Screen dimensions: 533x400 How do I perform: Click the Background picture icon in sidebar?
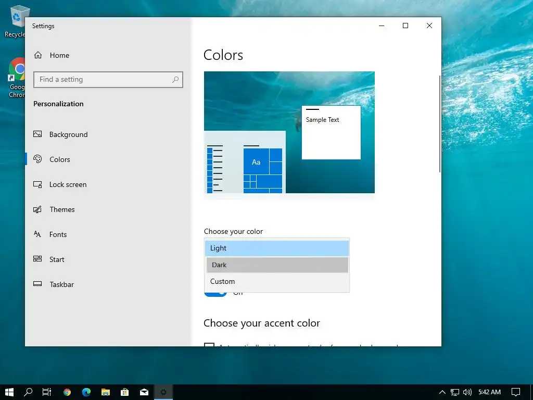tap(37, 134)
